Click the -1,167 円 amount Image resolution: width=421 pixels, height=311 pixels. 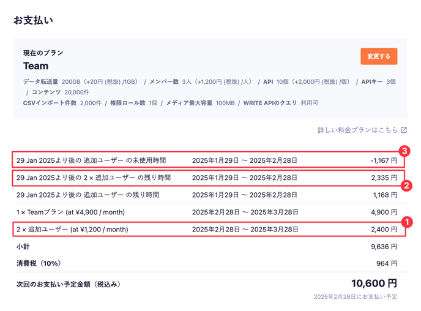coord(384,160)
